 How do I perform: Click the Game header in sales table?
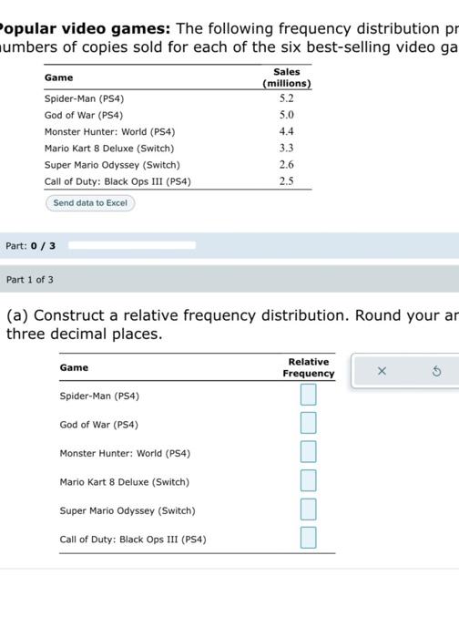[x=59, y=77]
